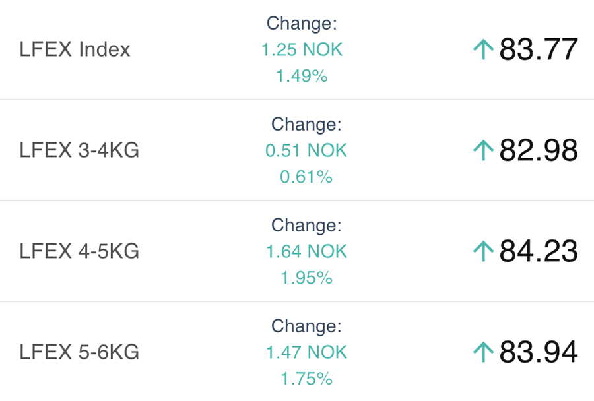Viewport: 594px width, 401px height.
Task: Click the 82.98 price value
Action: 539,150
